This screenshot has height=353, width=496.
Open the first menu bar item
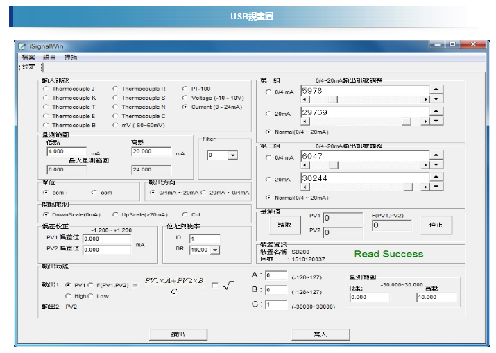pyautogui.click(x=28, y=57)
